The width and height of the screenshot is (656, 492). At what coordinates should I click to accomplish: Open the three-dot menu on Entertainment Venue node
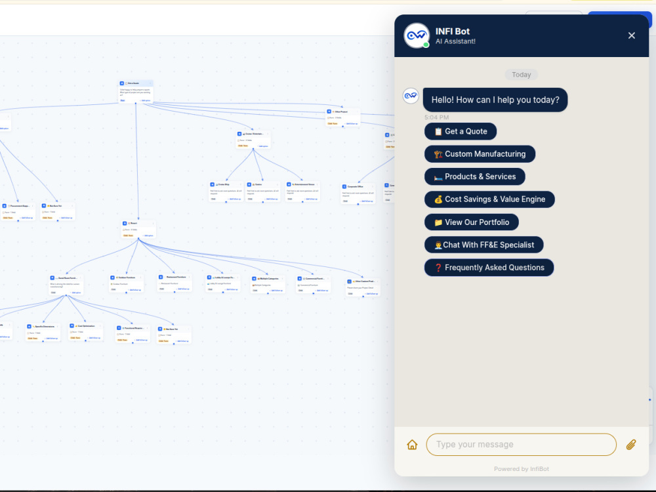click(317, 184)
